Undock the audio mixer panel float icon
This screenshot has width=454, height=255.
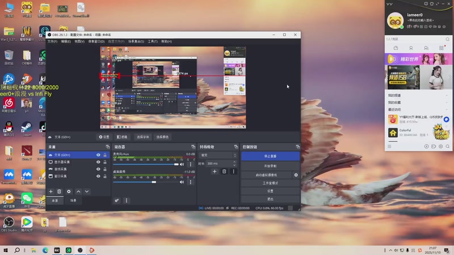[x=194, y=147]
